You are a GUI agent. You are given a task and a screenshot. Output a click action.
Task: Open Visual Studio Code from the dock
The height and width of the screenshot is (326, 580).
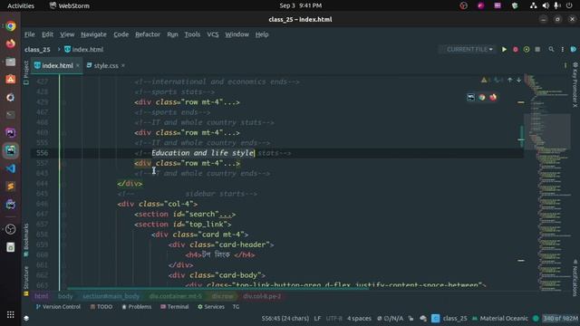(10, 168)
